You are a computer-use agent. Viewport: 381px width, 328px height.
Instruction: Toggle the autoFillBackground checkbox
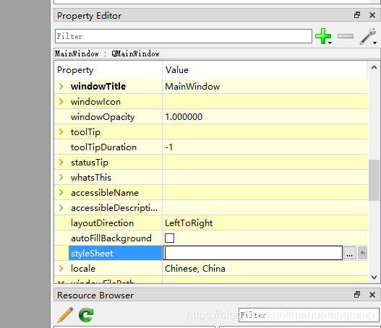pos(169,238)
